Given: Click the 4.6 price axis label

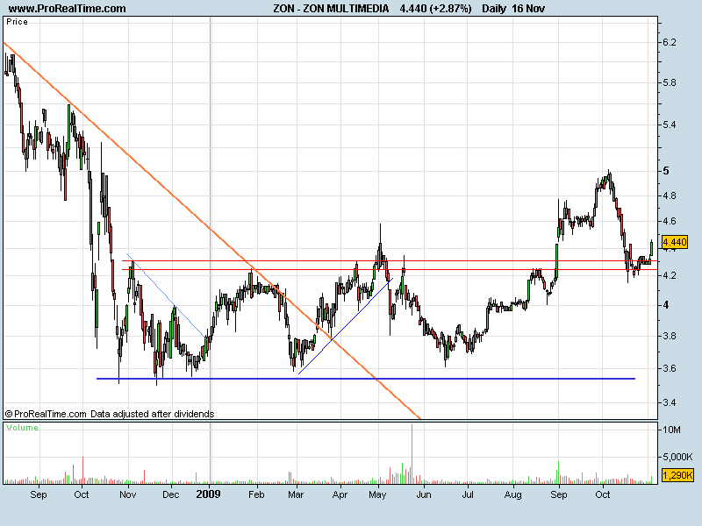Looking at the screenshot, I should click(x=670, y=222).
